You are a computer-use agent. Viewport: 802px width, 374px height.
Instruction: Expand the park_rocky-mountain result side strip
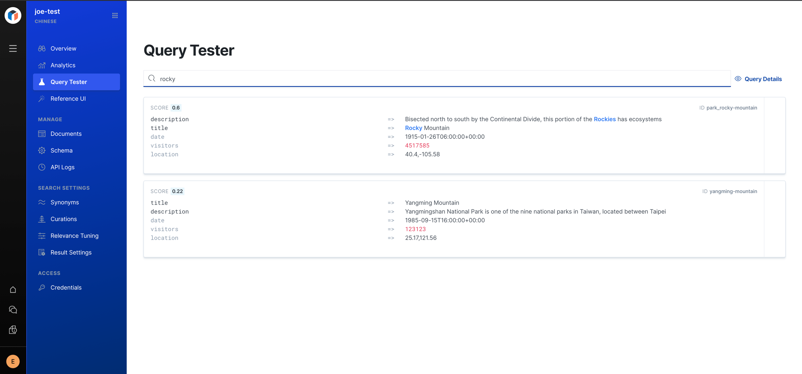tap(775, 135)
